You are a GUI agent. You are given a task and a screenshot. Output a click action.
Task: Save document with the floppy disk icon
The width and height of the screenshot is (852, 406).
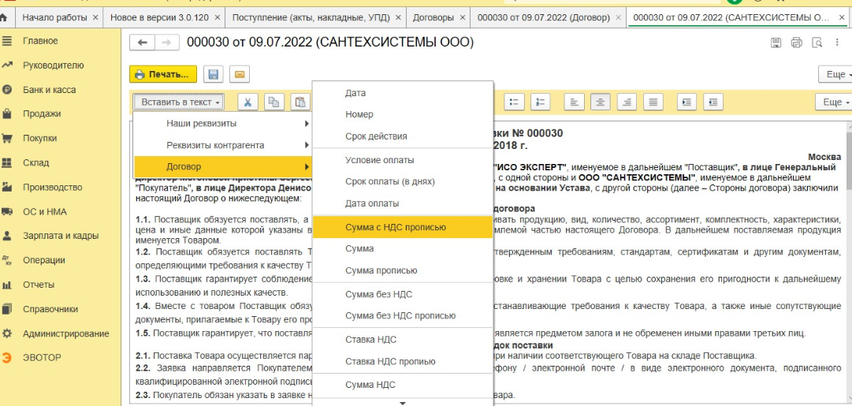click(x=212, y=74)
